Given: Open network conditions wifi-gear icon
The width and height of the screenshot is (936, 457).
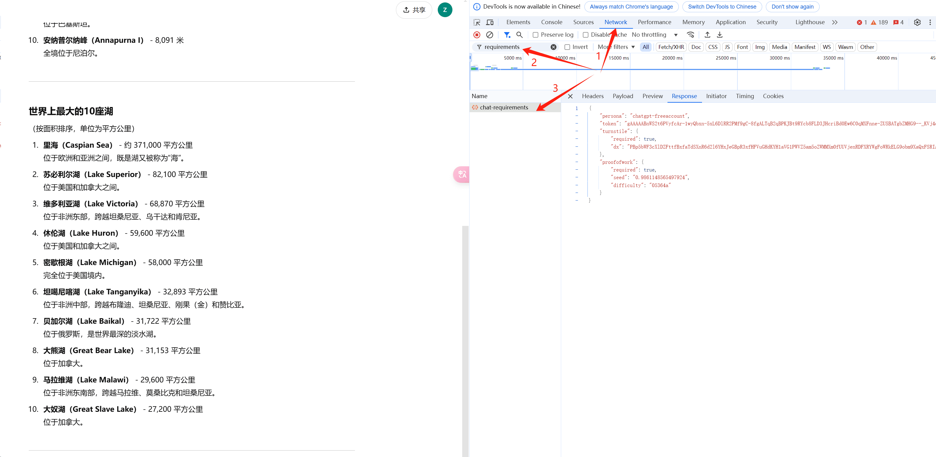Looking at the screenshot, I should point(690,35).
